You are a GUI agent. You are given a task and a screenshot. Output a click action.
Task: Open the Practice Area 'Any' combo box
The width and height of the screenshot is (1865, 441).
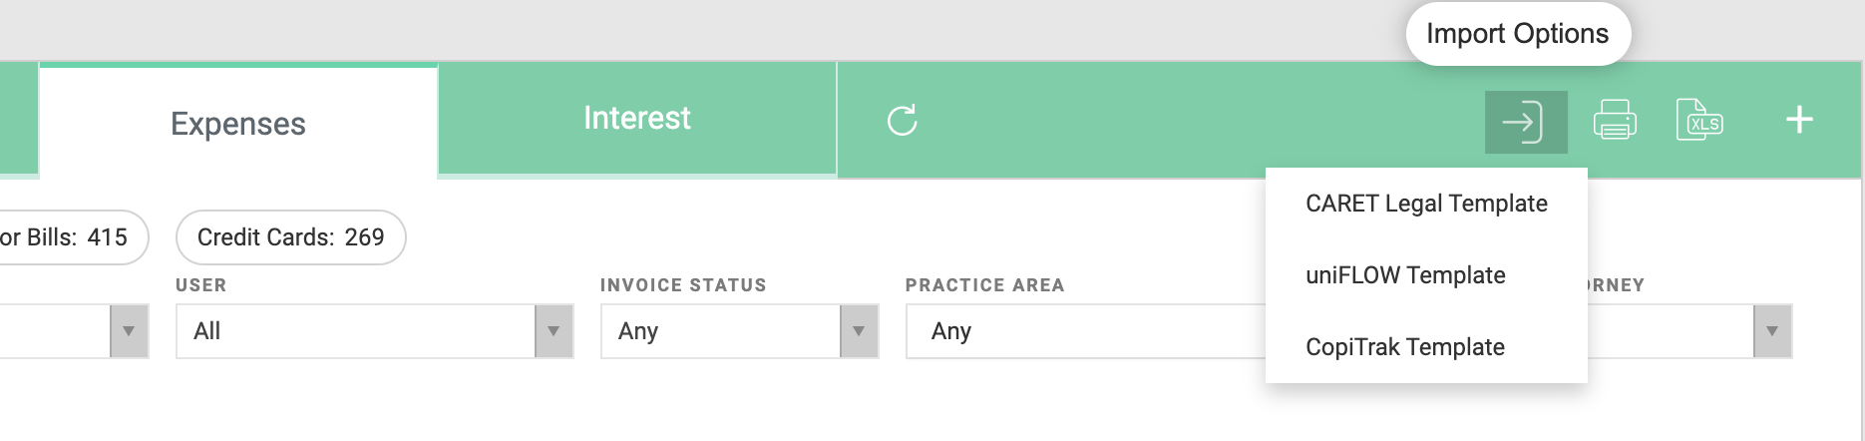tap(1085, 331)
